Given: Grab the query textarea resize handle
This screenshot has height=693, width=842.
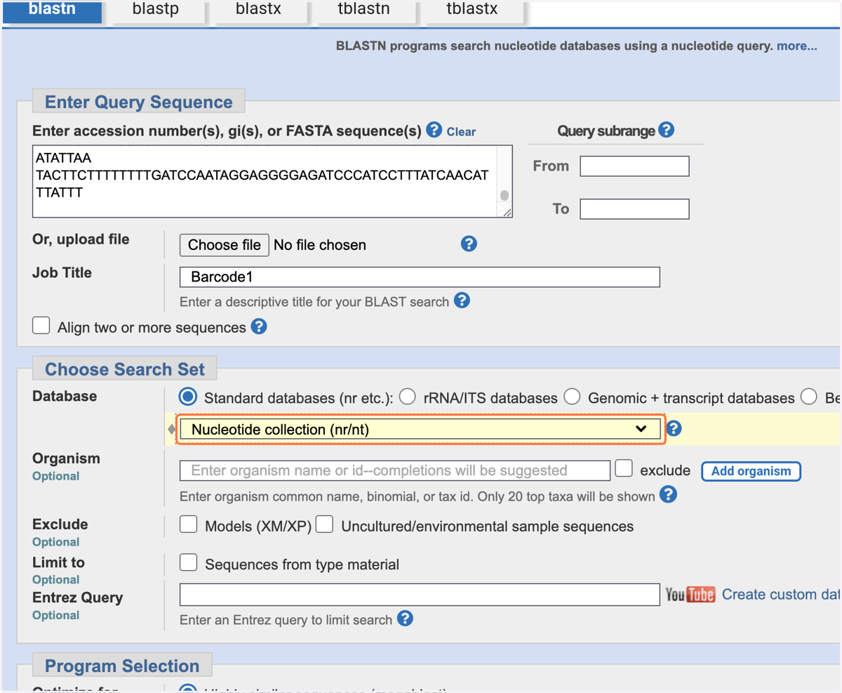Looking at the screenshot, I should coord(507,211).
